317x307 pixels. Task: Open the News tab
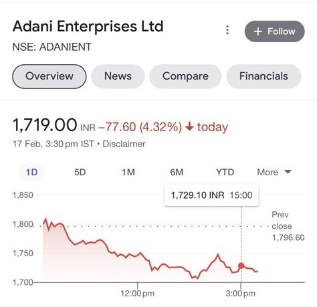pos(118,76)
